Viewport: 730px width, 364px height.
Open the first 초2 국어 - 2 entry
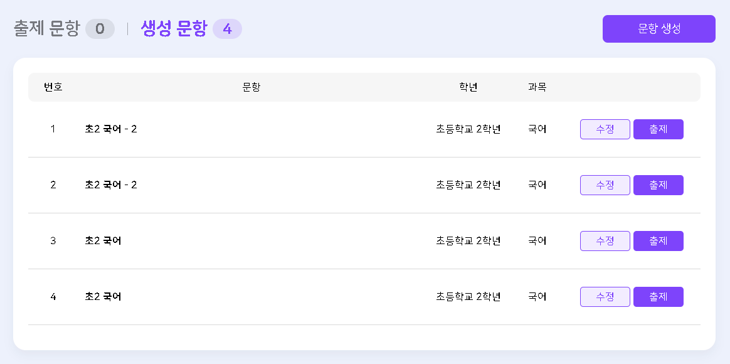pyautogui.click(x=110, y=129)
